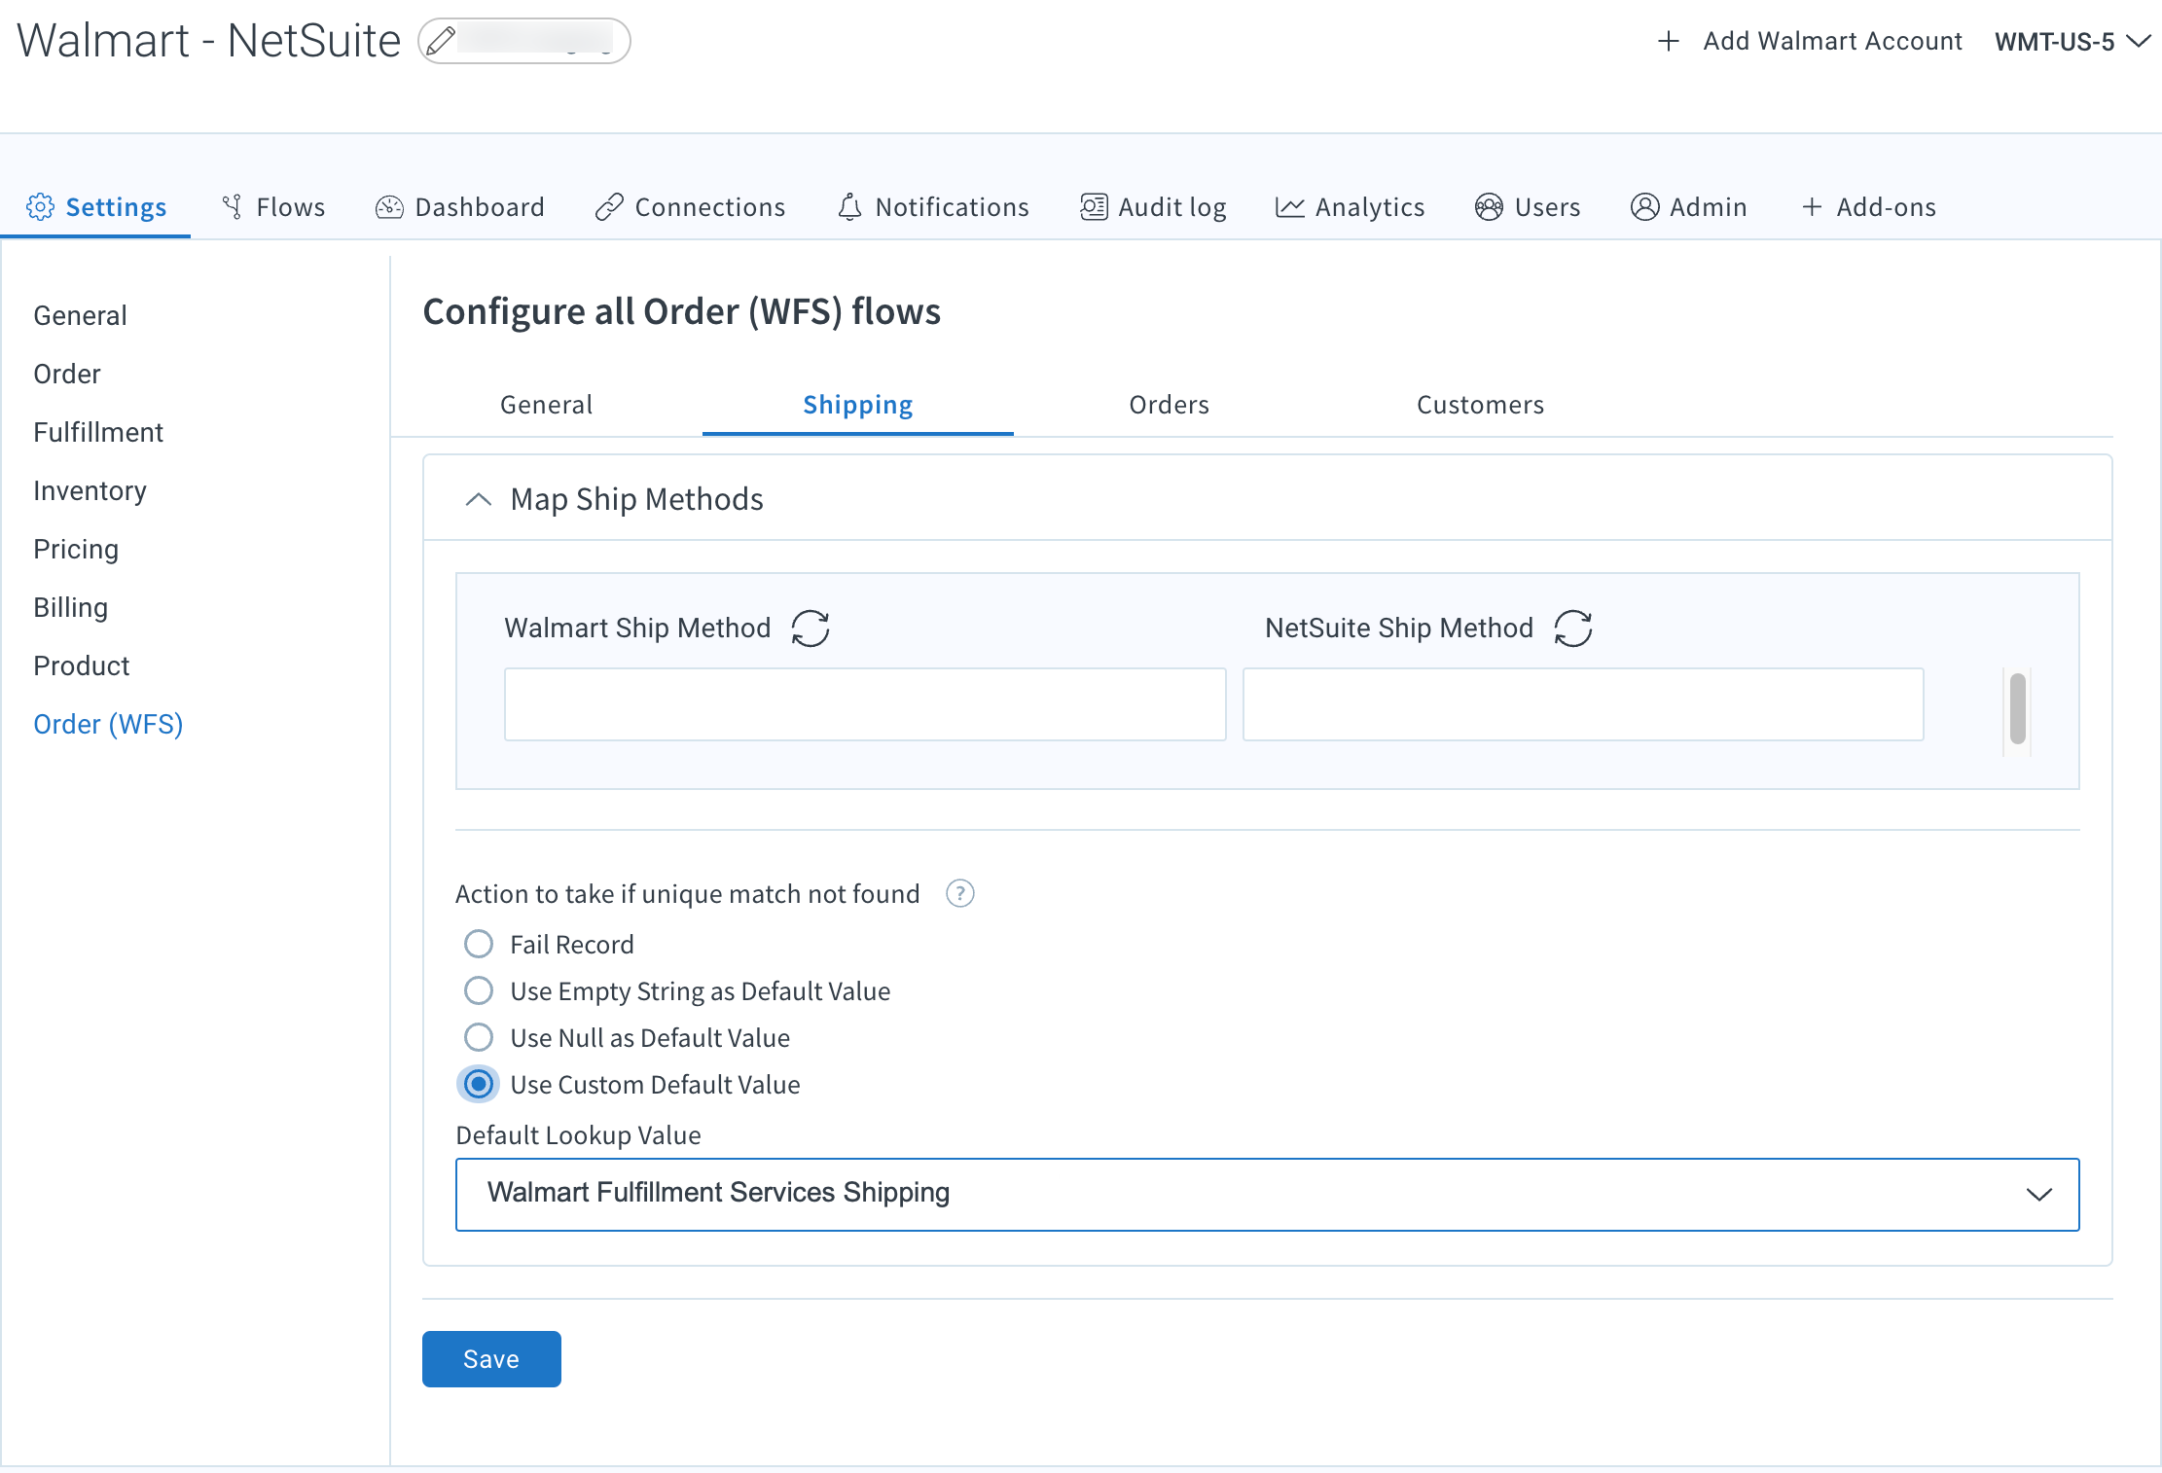Switch to the General sub-tab
The image size is (2162, 1473).
tap(547, 405)
